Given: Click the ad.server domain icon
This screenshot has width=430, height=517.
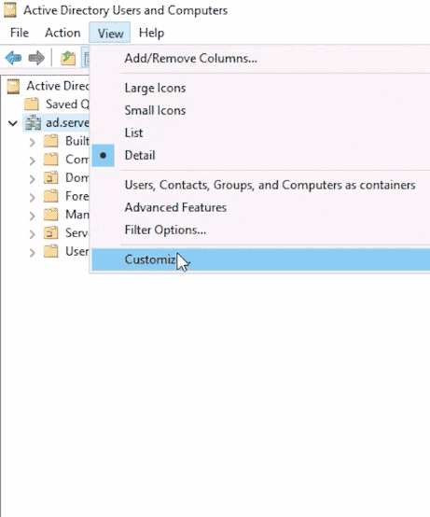Looking at the screenshot, I should 34,122.
